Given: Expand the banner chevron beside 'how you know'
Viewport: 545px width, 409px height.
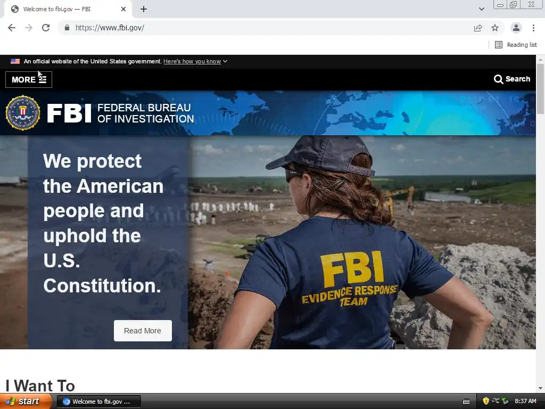Looking at the screenshot, I should pos(225,61).
